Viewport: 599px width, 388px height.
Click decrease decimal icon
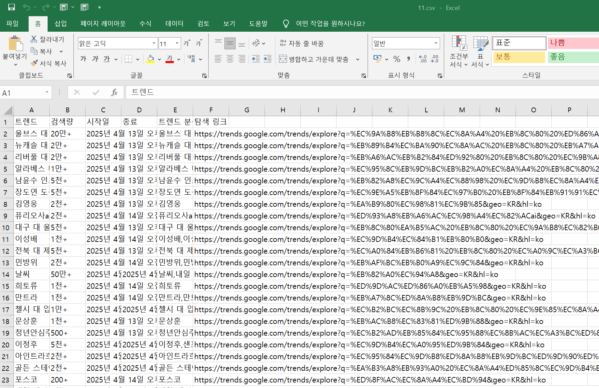pos(435,59)
